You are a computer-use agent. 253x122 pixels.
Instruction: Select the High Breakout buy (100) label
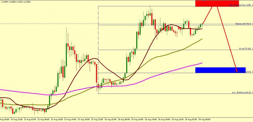[240, 5]
